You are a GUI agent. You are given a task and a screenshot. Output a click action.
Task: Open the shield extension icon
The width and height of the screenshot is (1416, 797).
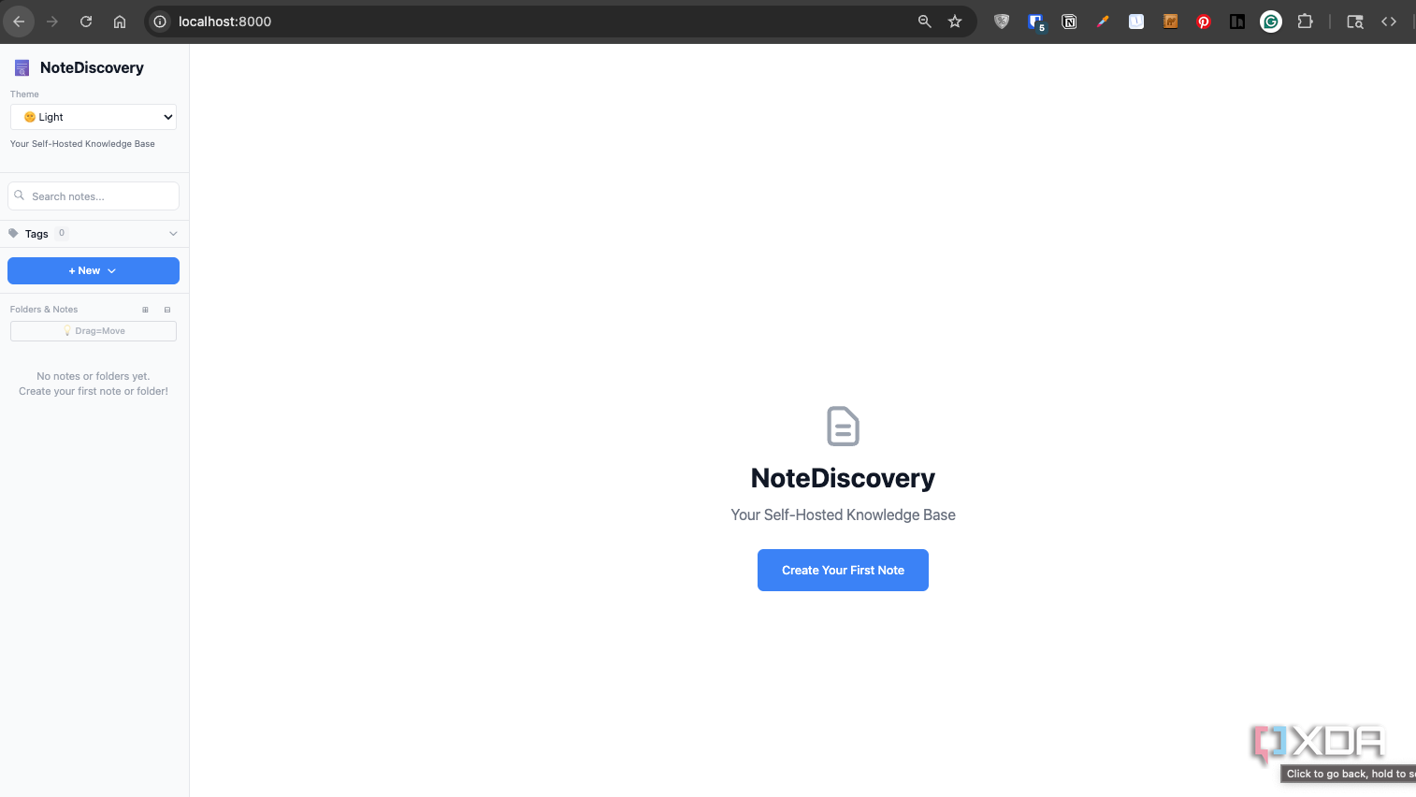[x=1002, y=22]
